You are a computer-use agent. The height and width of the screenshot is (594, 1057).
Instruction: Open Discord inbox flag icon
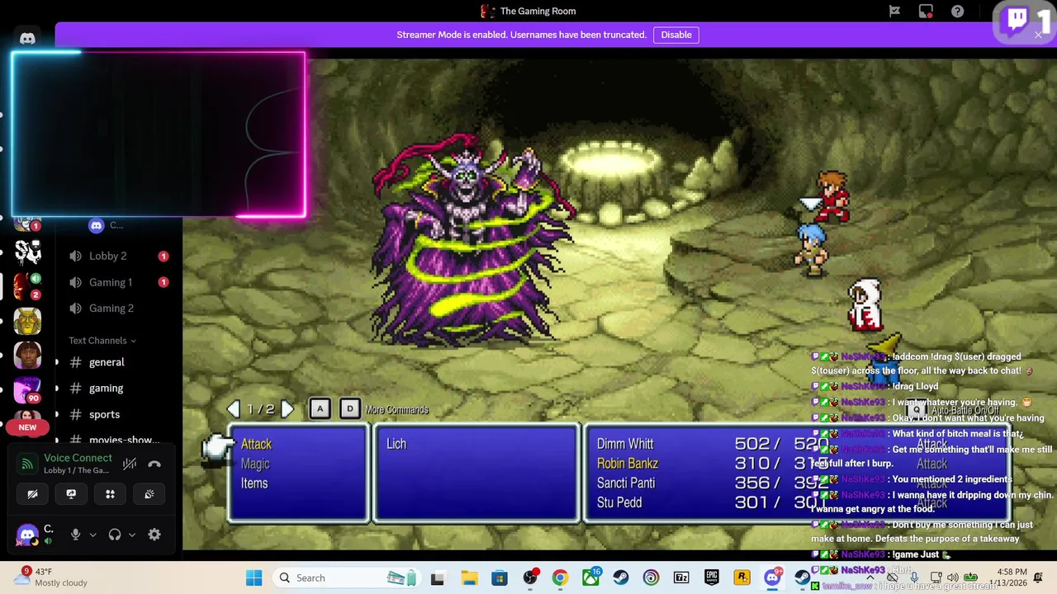(894, 11)
